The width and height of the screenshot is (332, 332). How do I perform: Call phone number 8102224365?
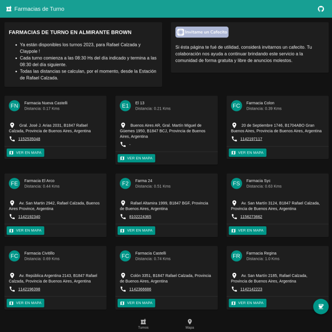click(140, 217)
